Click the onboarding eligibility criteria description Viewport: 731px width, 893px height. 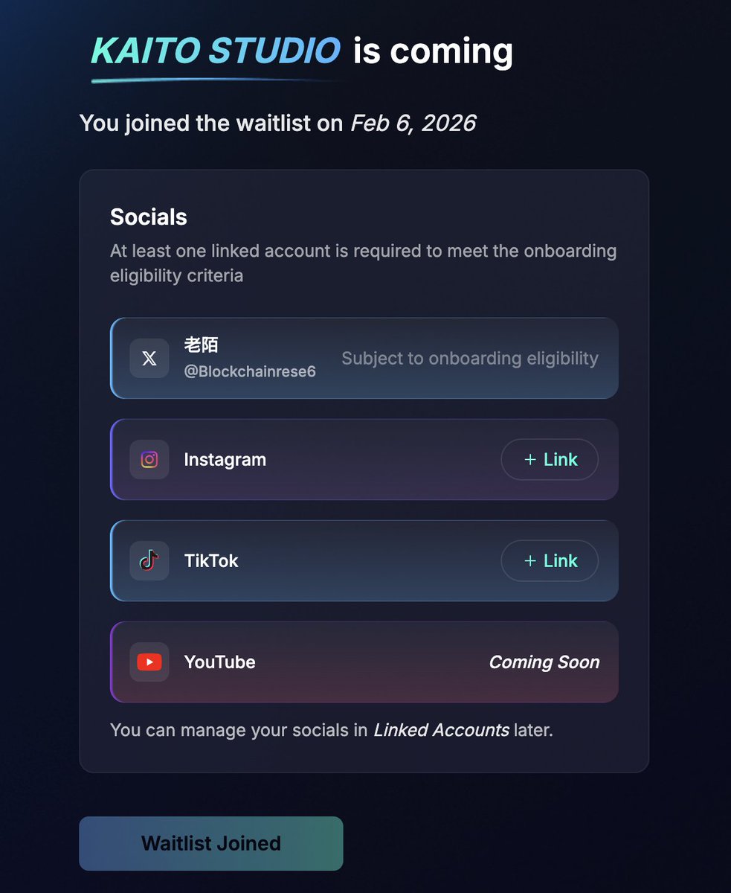click(x=363, y=263)
